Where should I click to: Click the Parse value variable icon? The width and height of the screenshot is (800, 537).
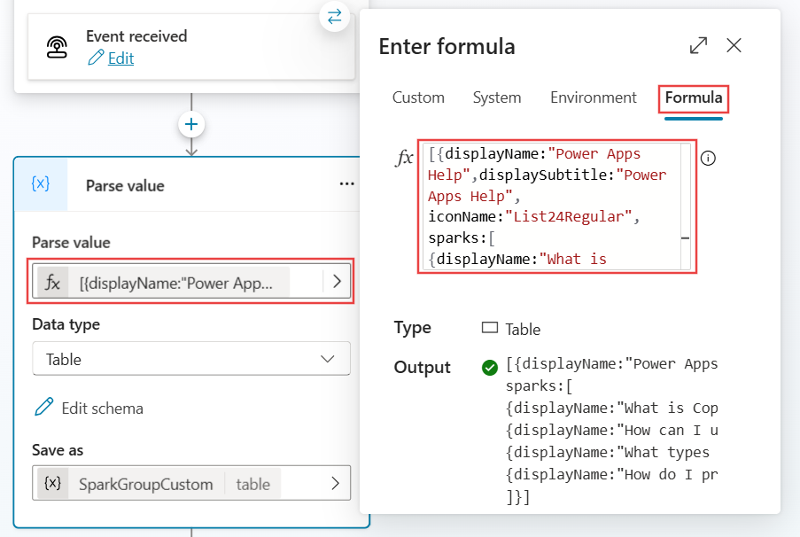(x=40, y=184)
